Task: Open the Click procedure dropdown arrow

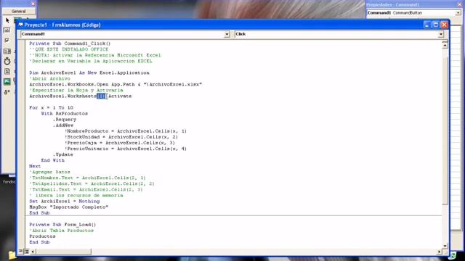Action: point(441,34)
